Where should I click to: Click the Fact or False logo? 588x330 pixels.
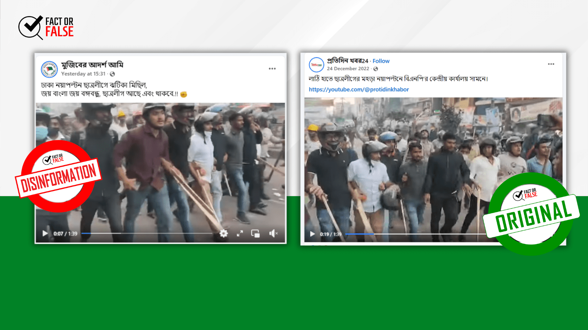(46, 27)
